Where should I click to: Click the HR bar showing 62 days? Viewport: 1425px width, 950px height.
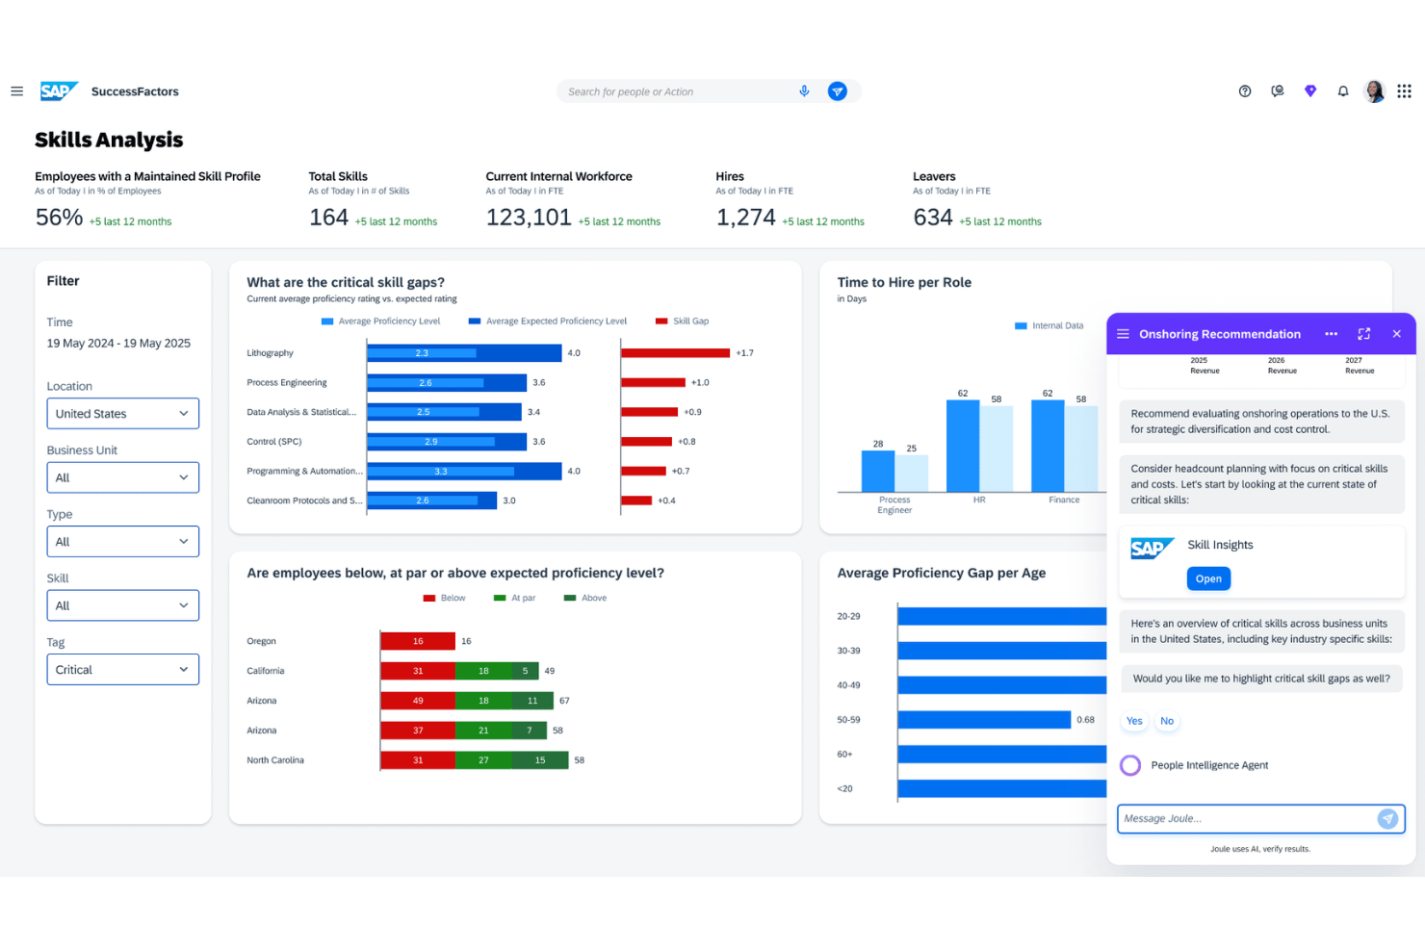pos(963,446)
